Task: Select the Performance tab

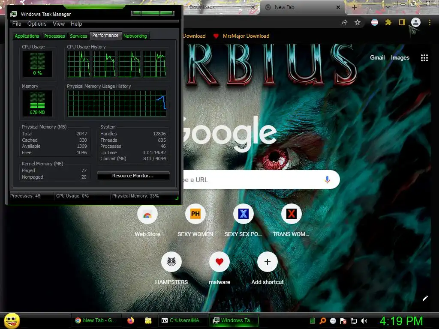Action: tap(105, 35)
